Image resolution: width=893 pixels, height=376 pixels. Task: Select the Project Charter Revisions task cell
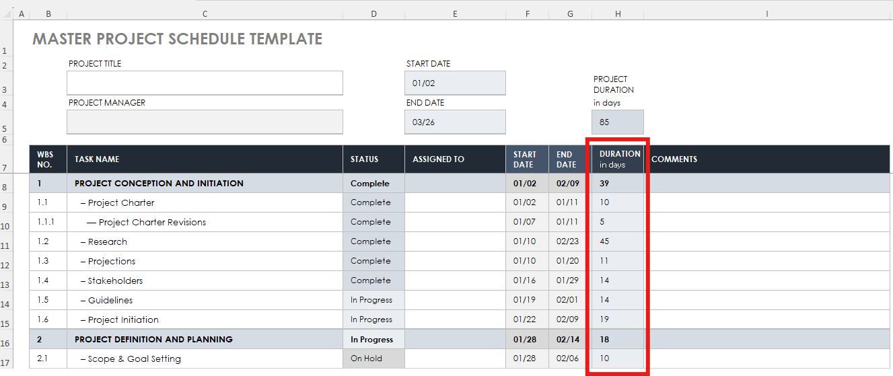205,222
